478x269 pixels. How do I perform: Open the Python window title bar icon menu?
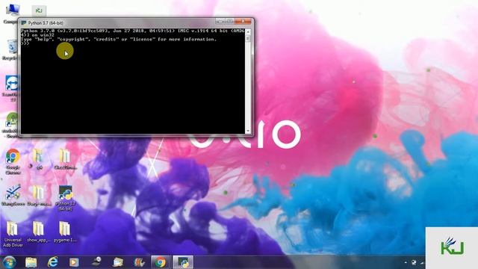pyautogui.click(x=24, y=23)
